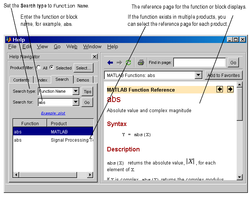Open the Help menu
252x197 pixels.
[x=113, y=47]
